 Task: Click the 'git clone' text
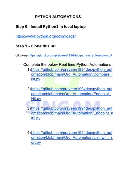coord(21,56)
